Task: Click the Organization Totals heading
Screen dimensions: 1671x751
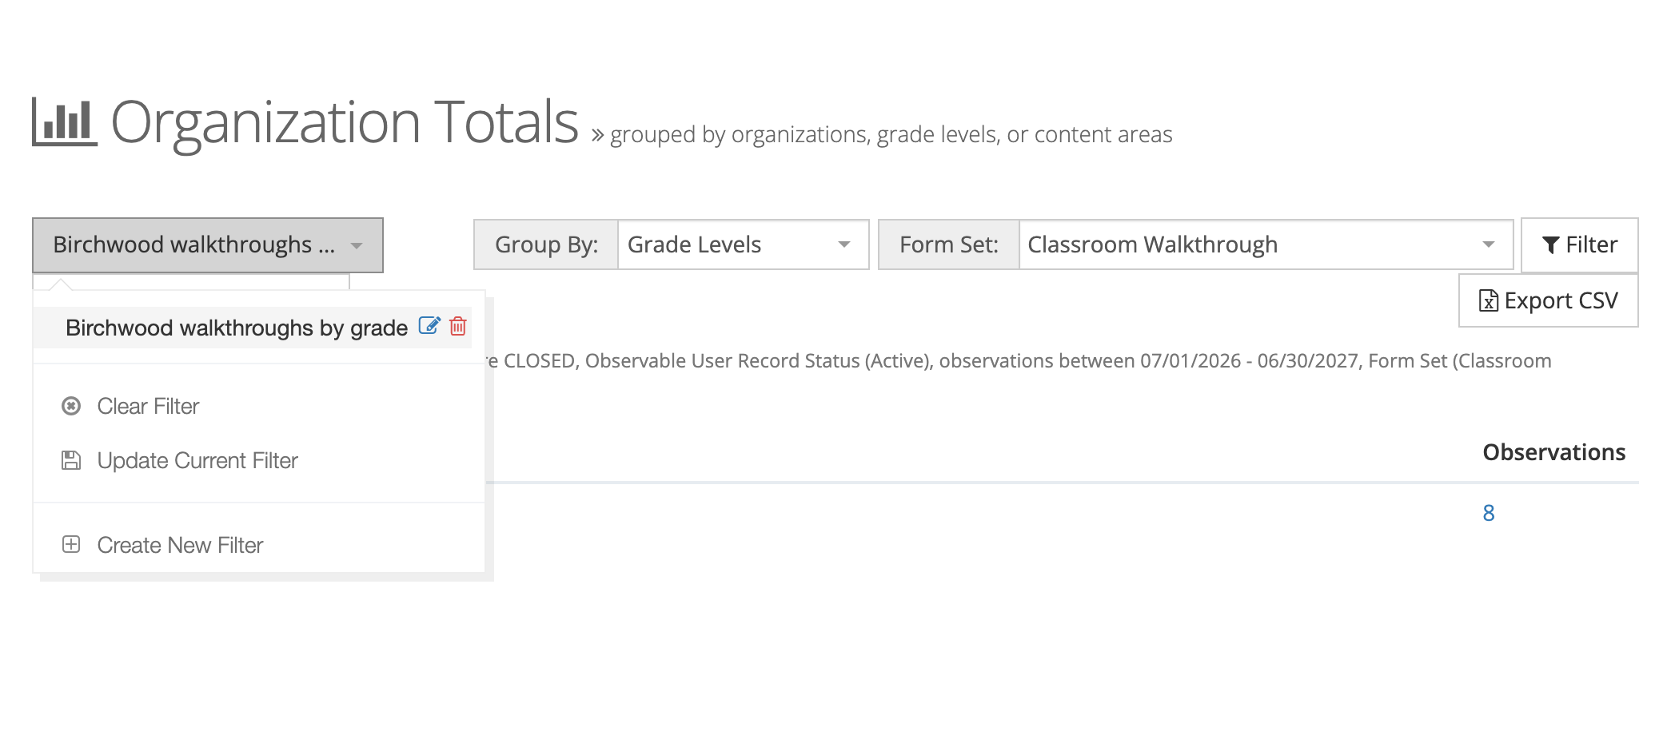Action: [345, 122]
